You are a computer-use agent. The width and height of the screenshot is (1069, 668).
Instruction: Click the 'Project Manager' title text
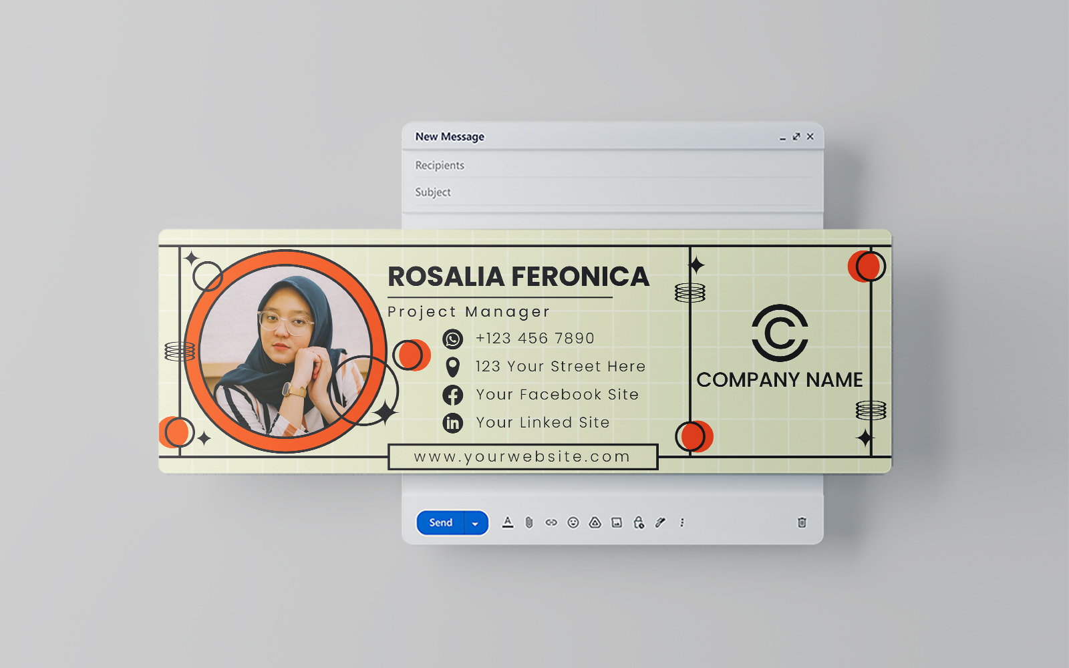coord(468,312)
